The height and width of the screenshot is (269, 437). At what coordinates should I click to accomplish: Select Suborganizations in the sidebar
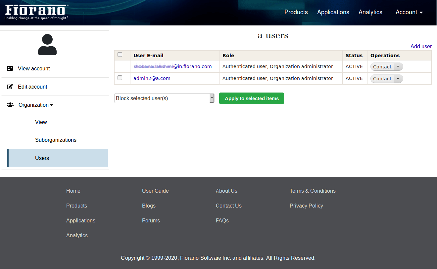pyautogui.click(x=56, y=140)
